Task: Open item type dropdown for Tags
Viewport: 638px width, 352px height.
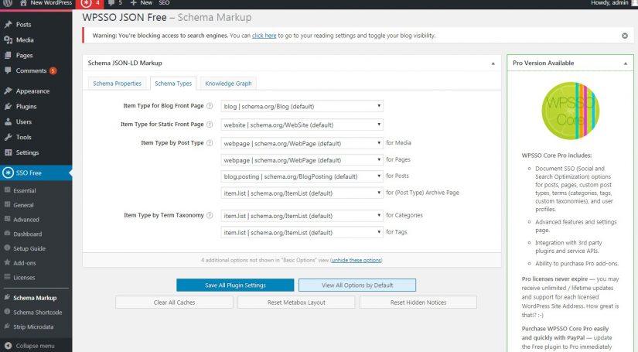Action: (302, 232)
